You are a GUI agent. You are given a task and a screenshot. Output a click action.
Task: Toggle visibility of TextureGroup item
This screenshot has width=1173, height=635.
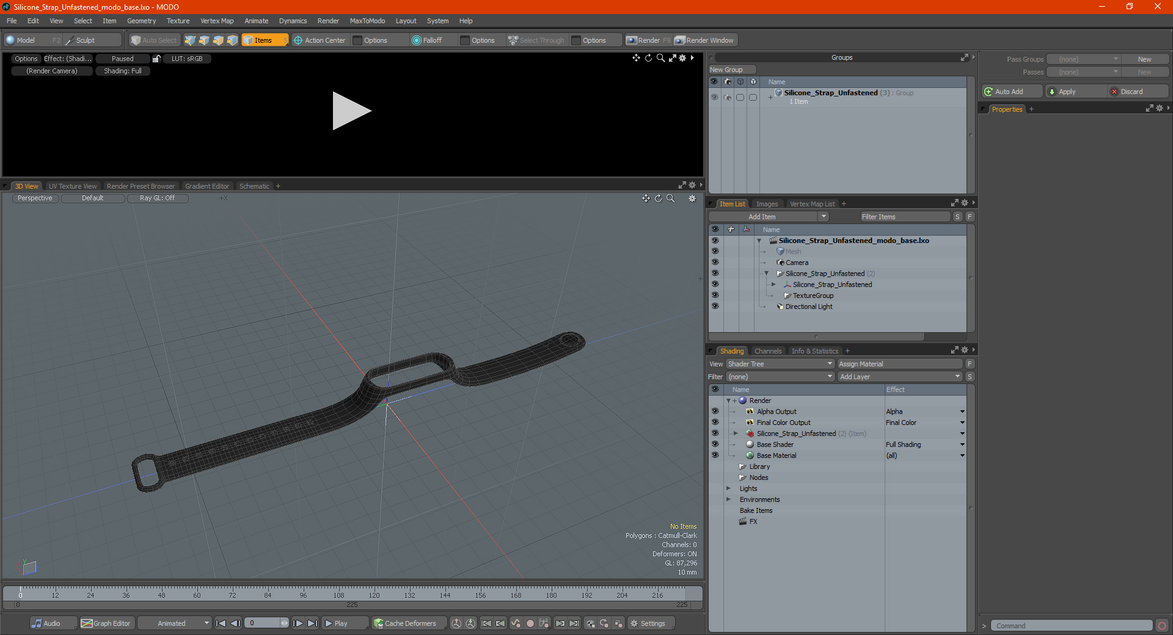(715, 296)
